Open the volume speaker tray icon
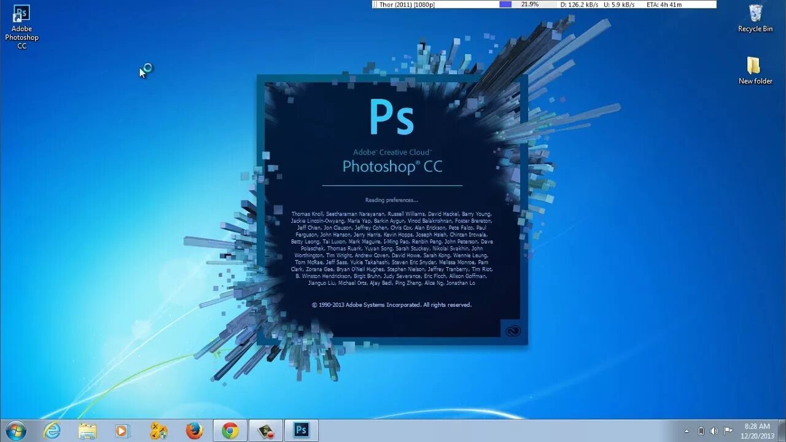 point(714,431)
